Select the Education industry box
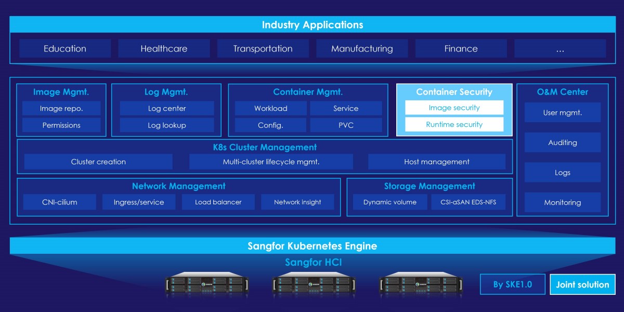 point(65,48)
